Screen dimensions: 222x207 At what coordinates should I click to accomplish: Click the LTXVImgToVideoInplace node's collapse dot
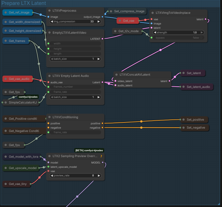click(152, 13)
